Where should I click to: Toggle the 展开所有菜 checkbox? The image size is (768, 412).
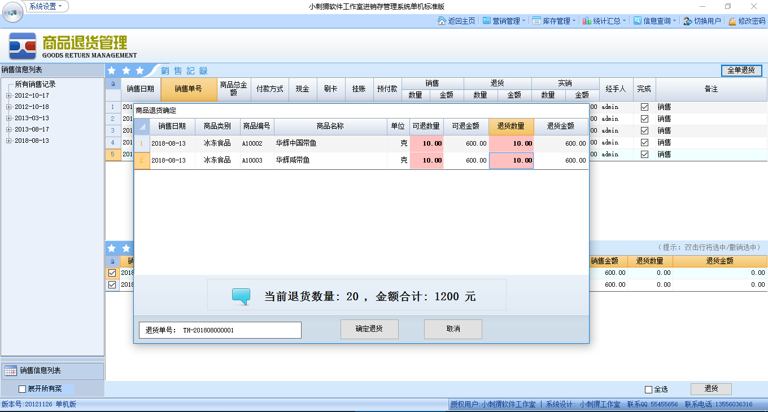(x=23, y=389)
